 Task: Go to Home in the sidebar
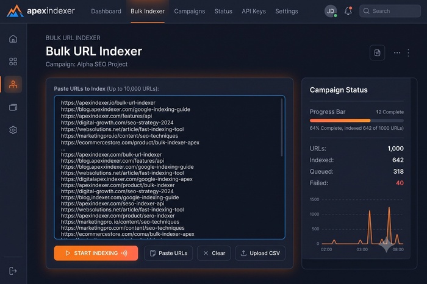point(13,38)
